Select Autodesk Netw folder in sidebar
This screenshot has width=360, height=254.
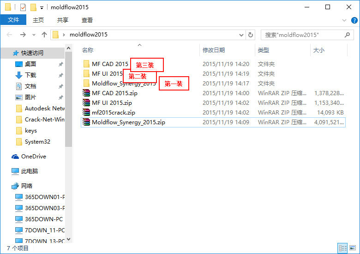(41, 109)
